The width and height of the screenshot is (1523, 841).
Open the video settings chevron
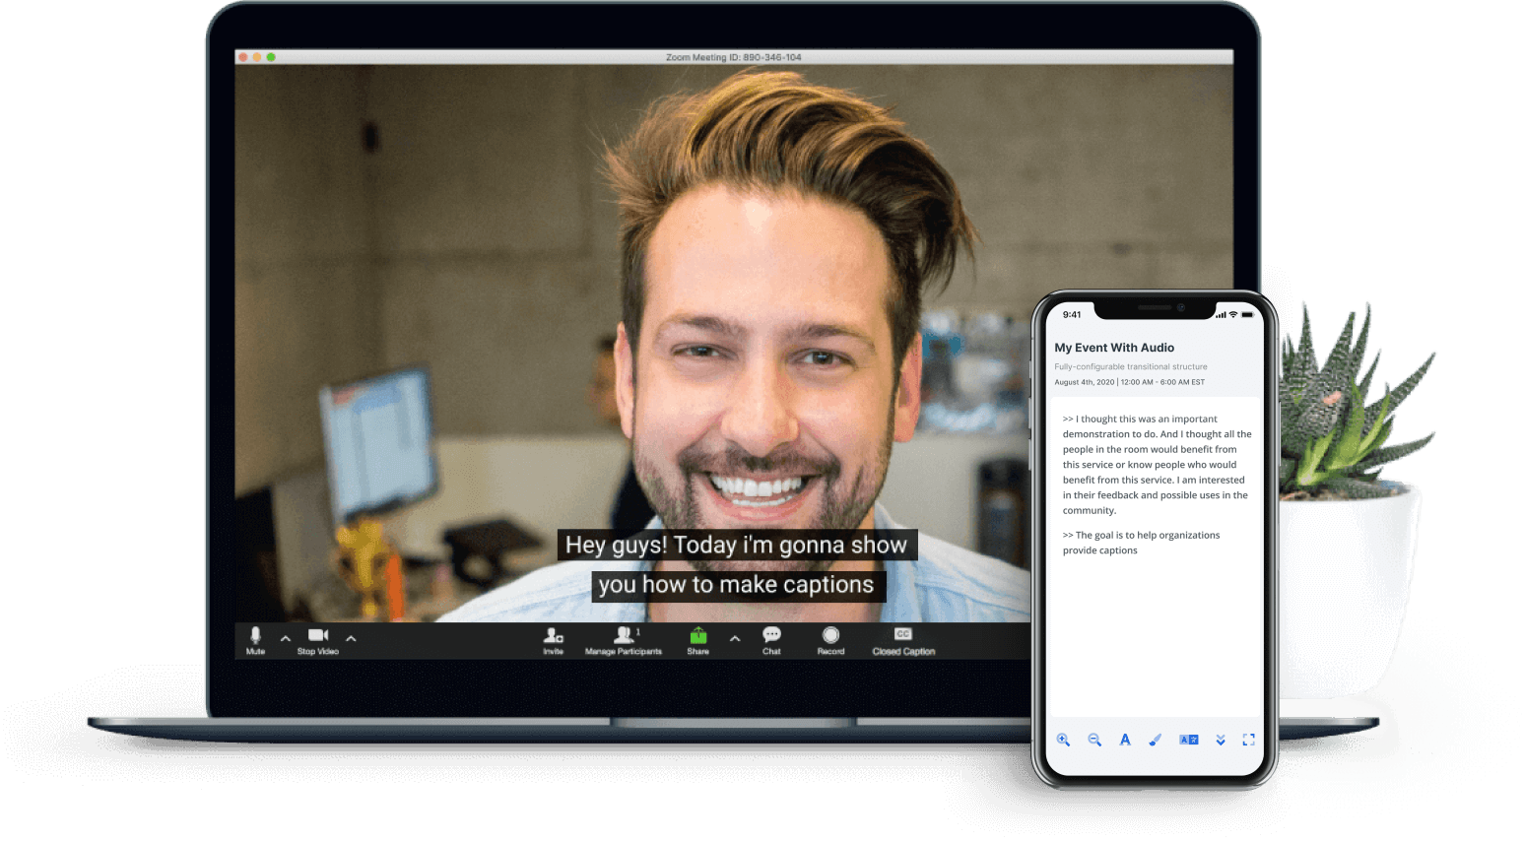click(x=351, y=639)
